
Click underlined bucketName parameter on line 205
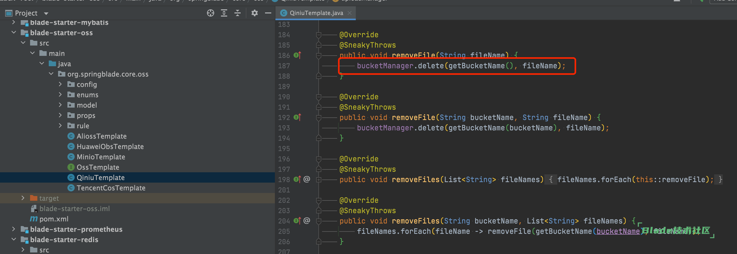[x=618, y=231]
